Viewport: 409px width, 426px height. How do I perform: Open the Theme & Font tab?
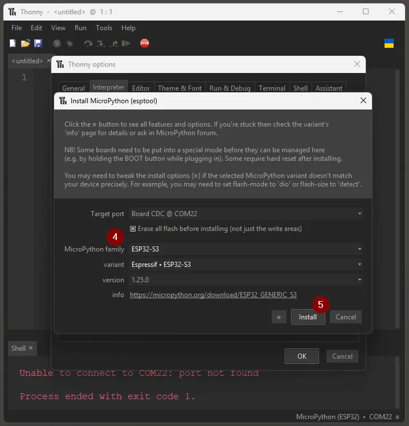(179, 88)
